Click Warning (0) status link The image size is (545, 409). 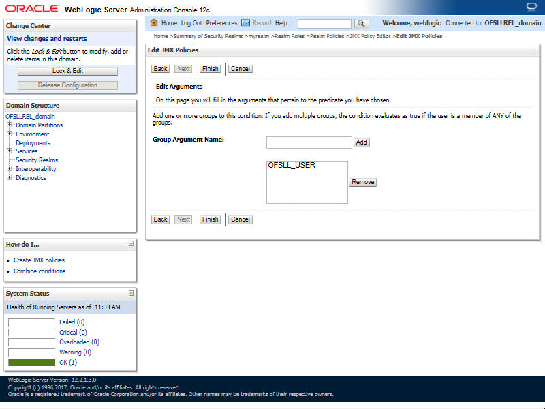[75, 352]
